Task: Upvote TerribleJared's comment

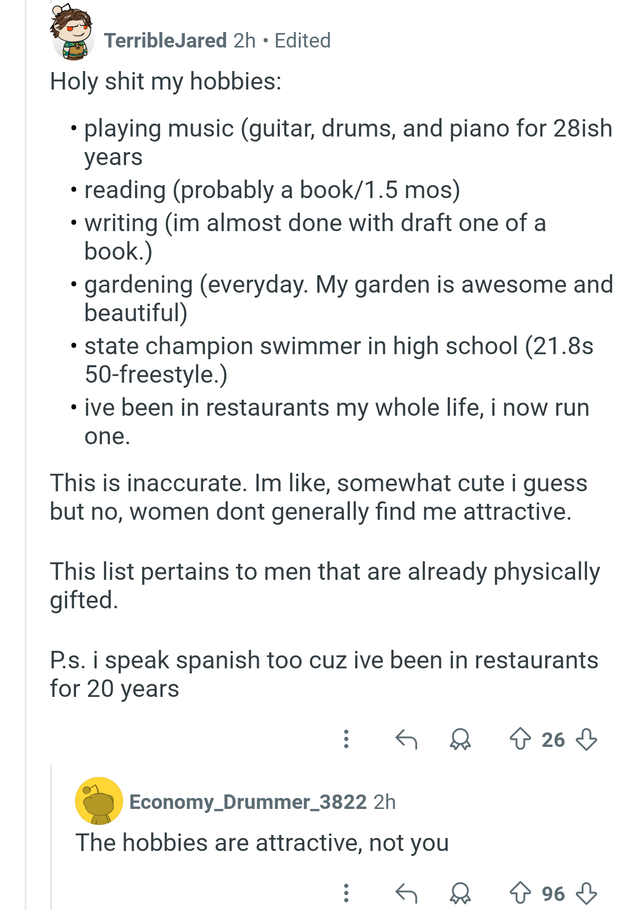Action: [520, 739]
